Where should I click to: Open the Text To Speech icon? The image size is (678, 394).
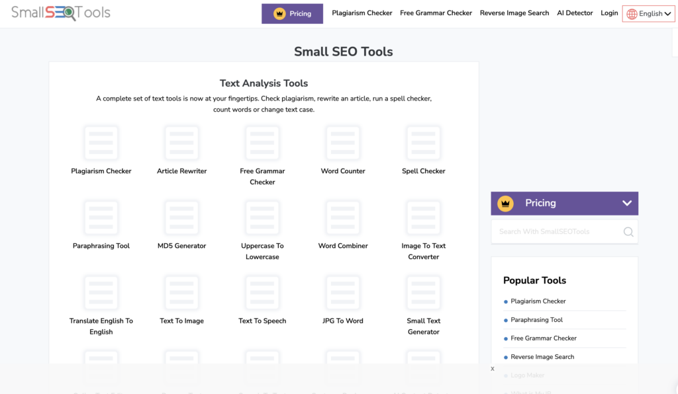pos(262,293)
